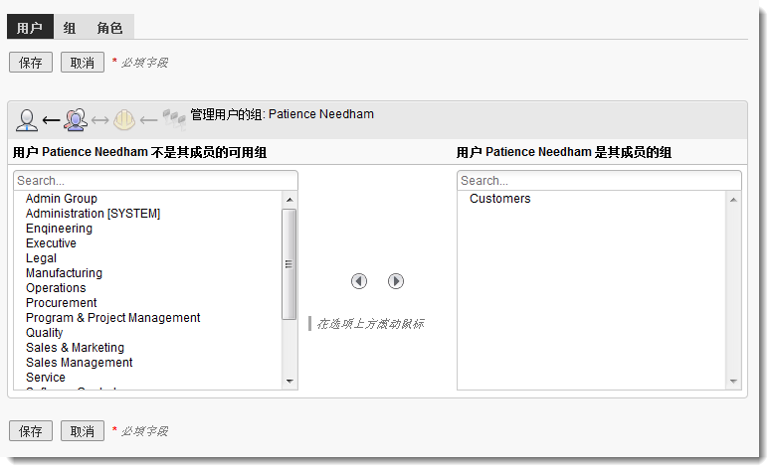Select the Executive group
Image resolution: width=774 pixels, height=472 pixels.
pyautogui.click(x=52, y=243)
